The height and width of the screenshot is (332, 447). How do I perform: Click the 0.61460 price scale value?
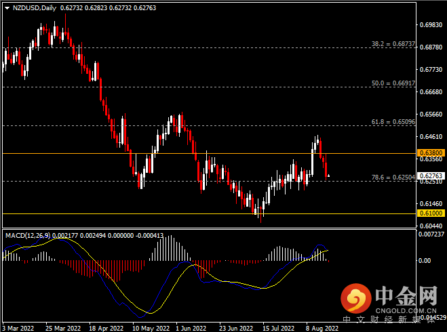431,203
